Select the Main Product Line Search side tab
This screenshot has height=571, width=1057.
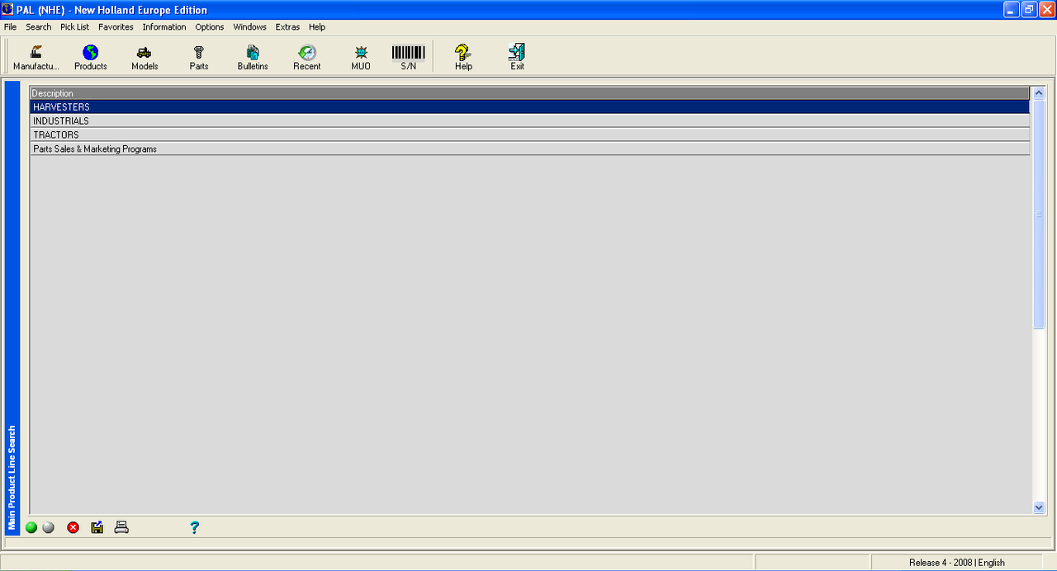coord(12,308)
